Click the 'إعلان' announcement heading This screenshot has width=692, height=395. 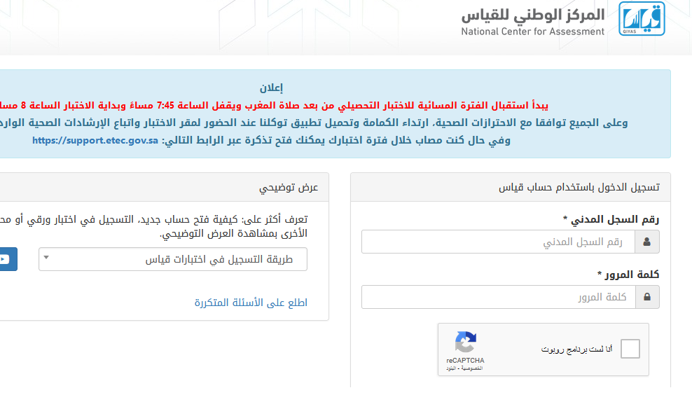pos(272,88)
